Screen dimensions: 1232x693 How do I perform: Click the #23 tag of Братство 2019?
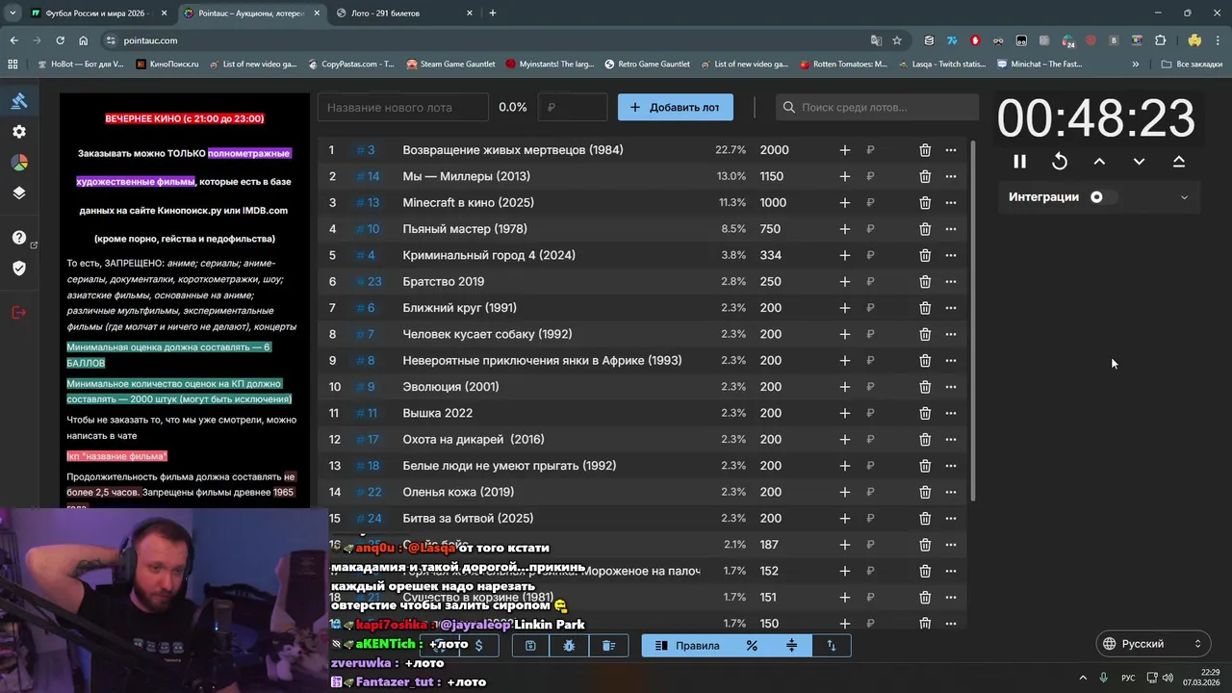(x=369, y=282)
